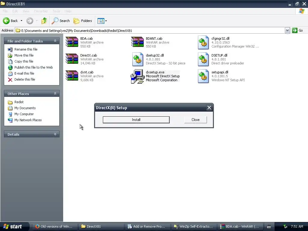Select the cfgmgr32.dll file icon

click(203, 42)
